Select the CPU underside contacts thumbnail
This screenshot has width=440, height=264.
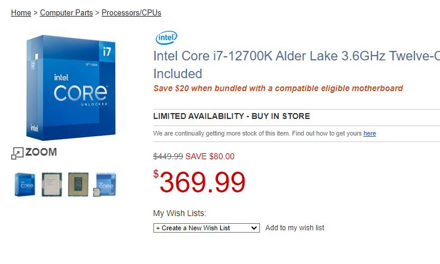pyautogui.click(x=78, y=185)
